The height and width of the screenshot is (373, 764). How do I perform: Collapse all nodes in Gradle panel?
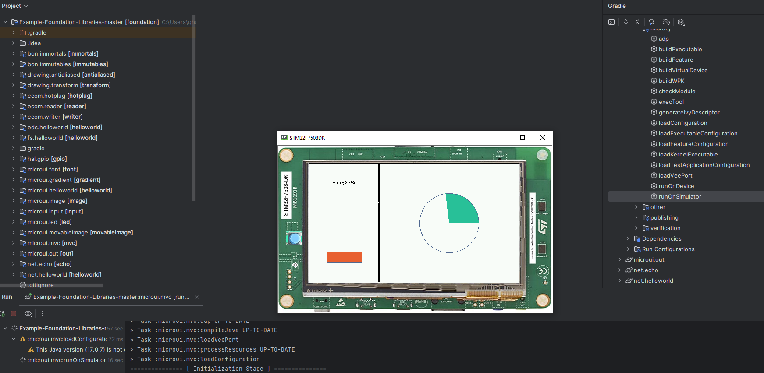637,22
